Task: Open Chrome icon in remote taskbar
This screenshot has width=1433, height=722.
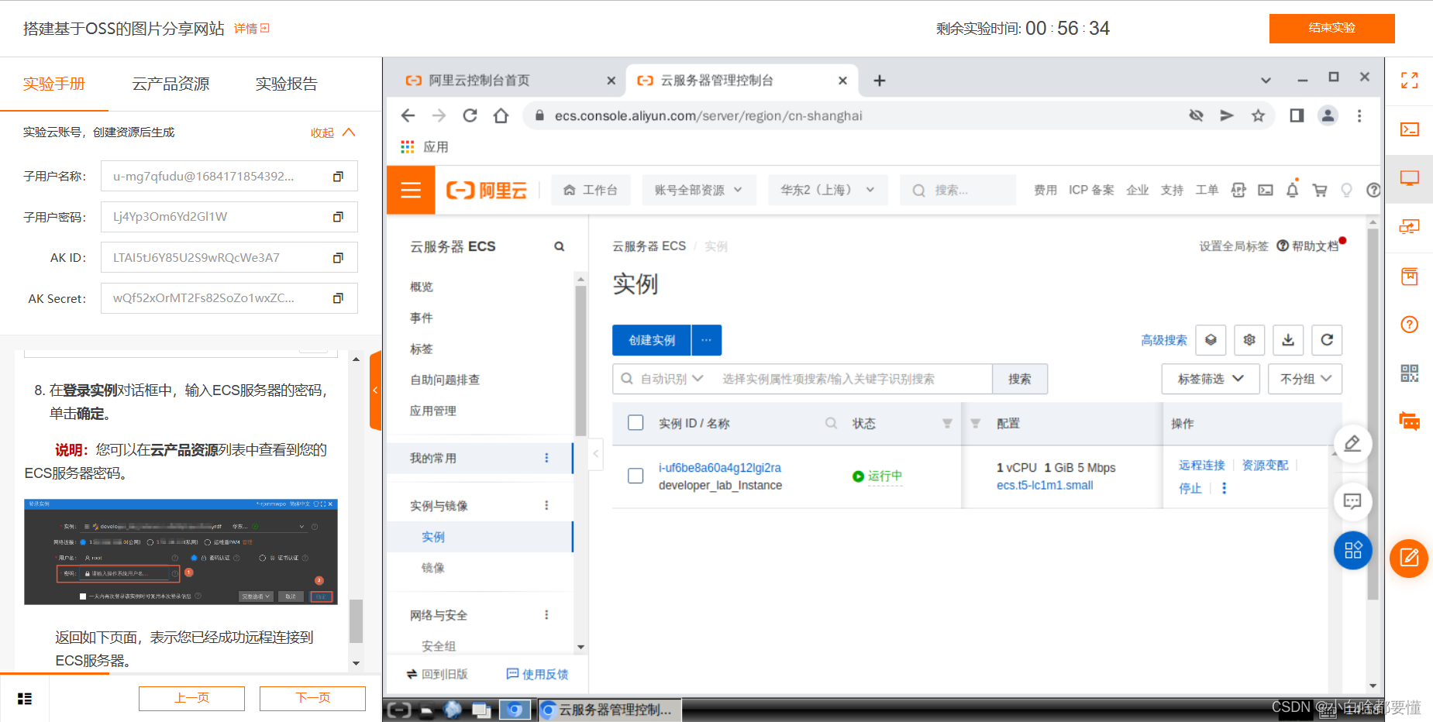Action: tap(514, 710)
